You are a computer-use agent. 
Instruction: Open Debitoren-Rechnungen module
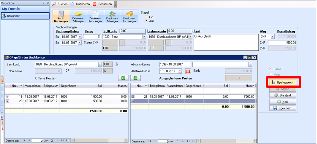tap(95, 17)
